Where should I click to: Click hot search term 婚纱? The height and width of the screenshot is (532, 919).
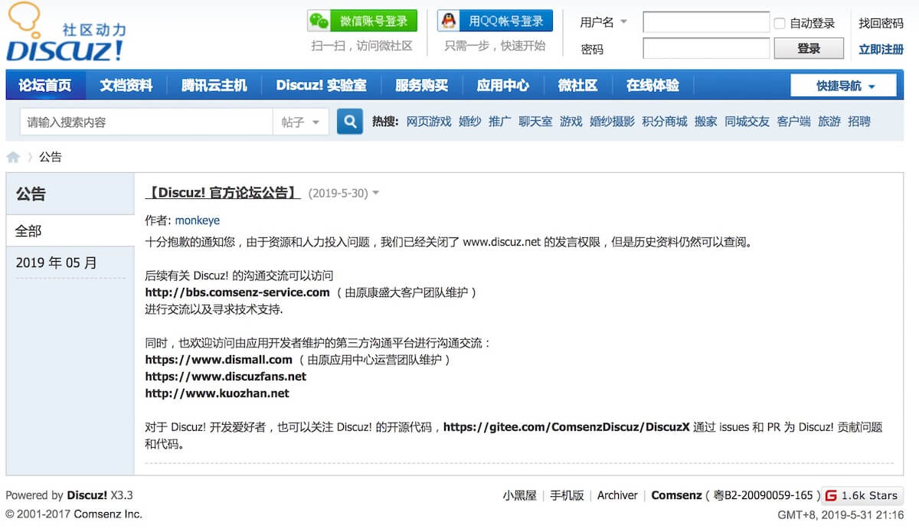click(x=470, y=122)
